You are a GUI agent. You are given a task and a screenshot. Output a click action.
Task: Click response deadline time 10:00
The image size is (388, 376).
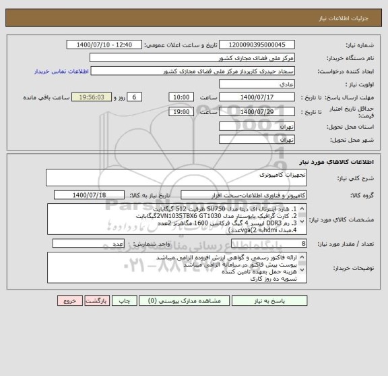point(181,97)
